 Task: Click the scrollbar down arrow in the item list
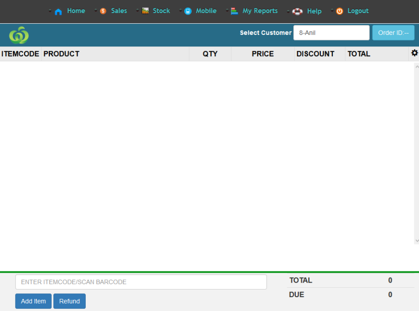pos(417,240)
